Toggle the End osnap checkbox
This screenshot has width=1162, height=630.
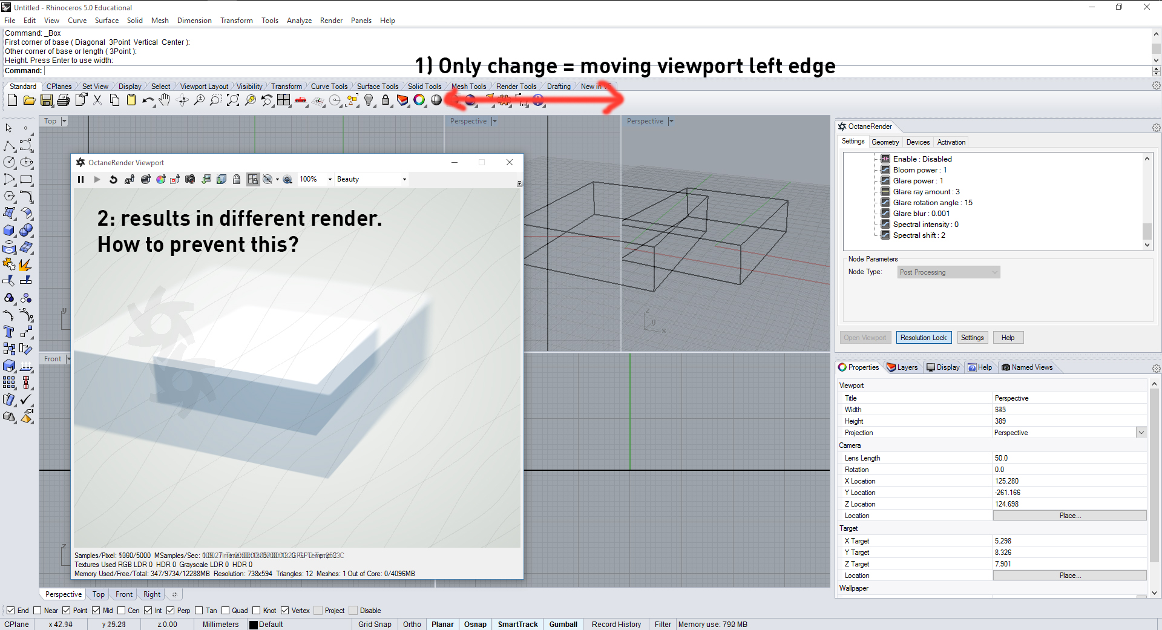click(x=10, y=611)
